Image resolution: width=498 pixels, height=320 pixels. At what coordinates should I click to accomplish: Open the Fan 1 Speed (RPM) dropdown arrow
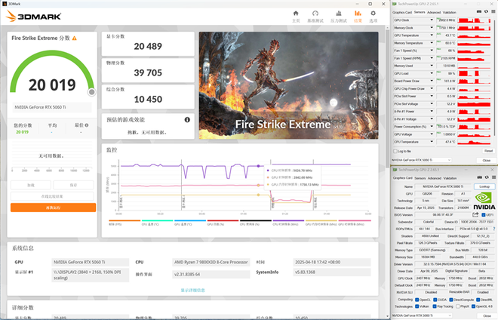[x=432, y=58]
